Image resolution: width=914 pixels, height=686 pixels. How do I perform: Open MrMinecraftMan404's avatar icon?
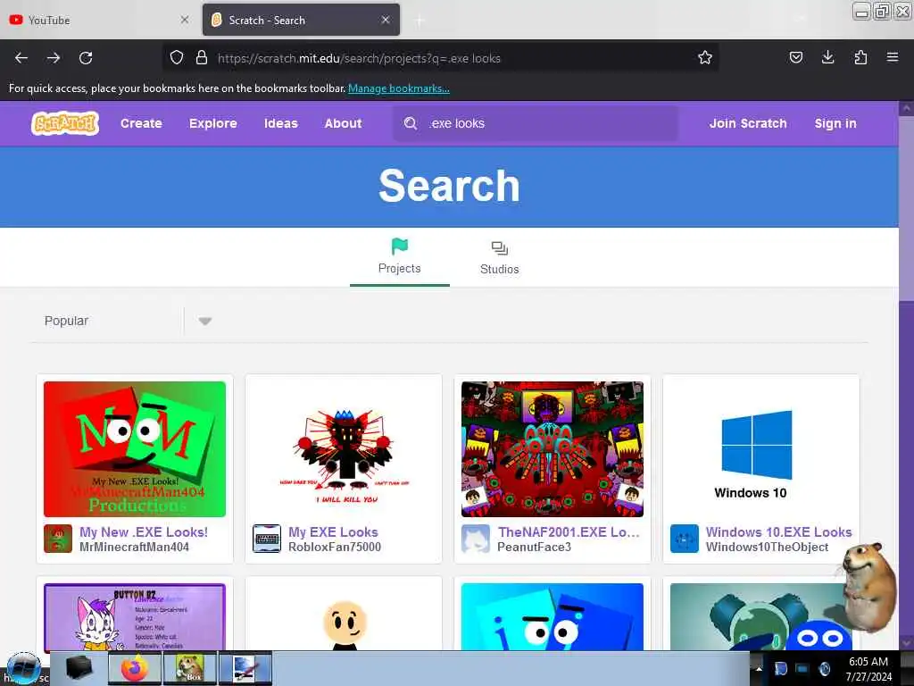point(58,539)
